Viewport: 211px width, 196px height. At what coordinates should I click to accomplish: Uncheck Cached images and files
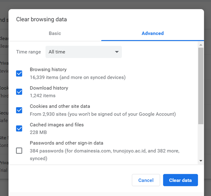pos(19,129)
